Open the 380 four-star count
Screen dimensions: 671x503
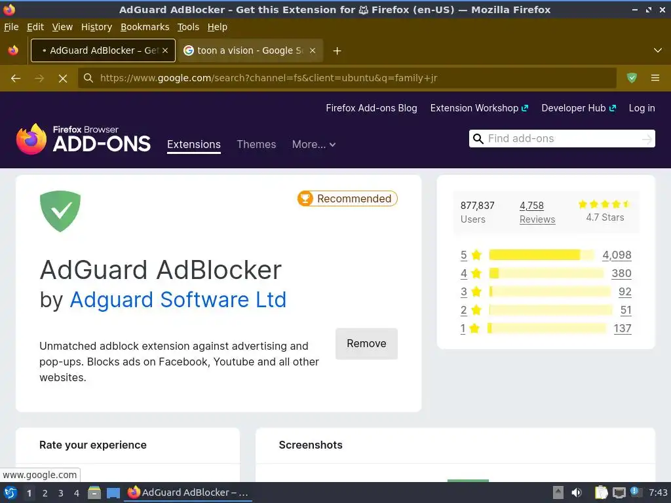click(x=621, y=273)
